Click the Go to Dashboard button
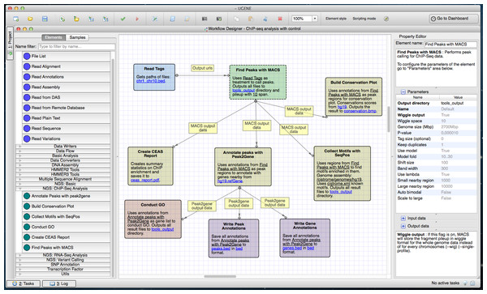 (454, 19)
